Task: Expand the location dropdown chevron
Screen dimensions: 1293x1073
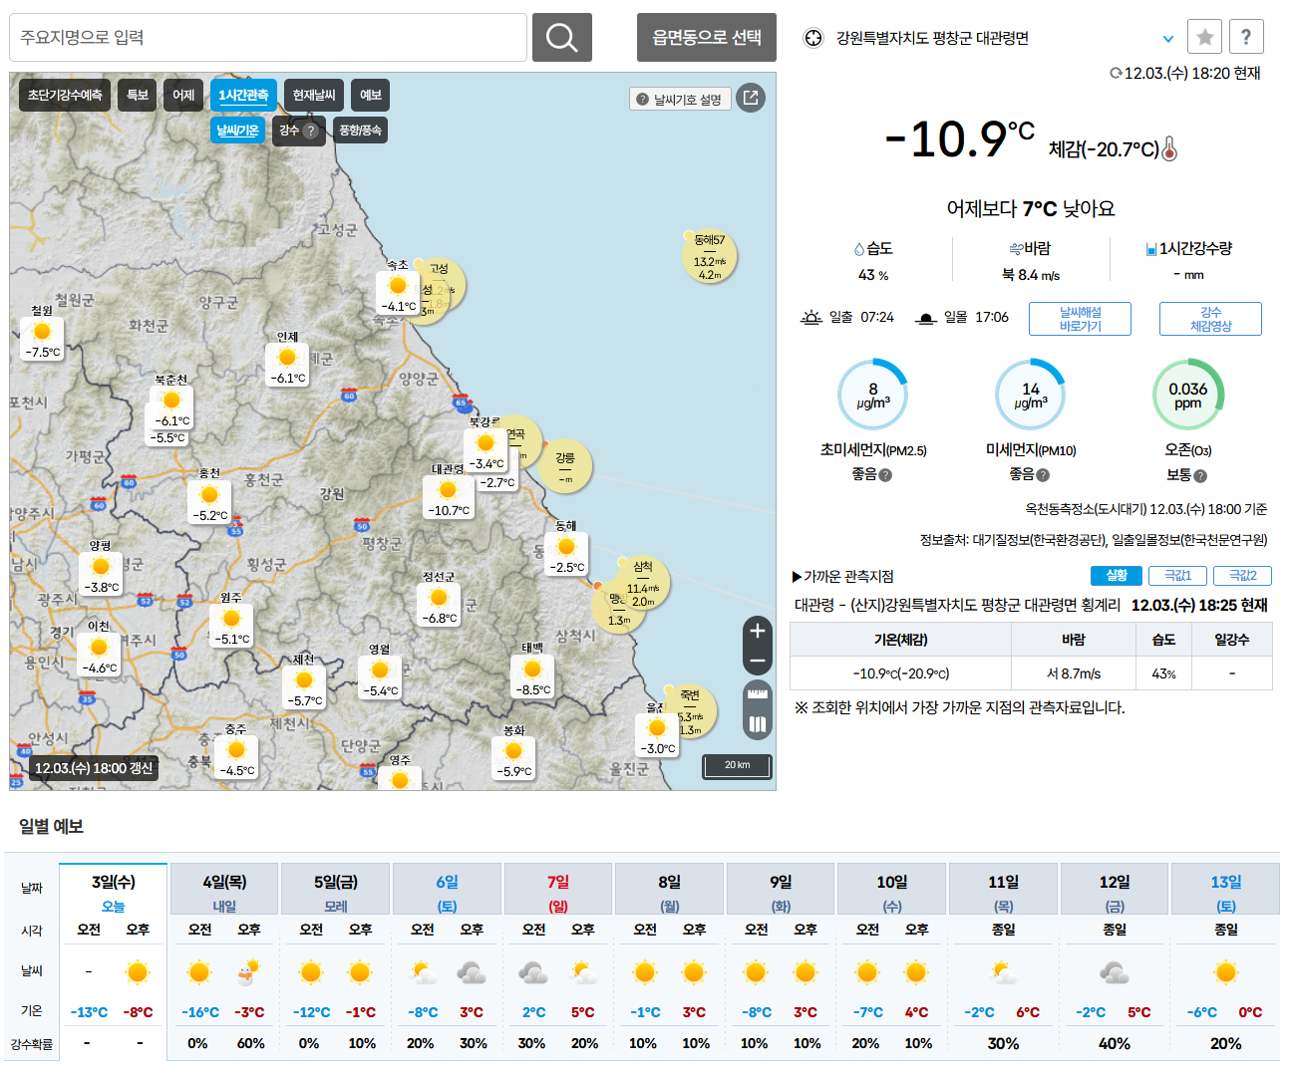Action: [x=1168, y=39]
